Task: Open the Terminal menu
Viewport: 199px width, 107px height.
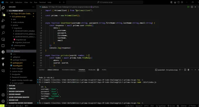Action: click(x=42, y=2)
